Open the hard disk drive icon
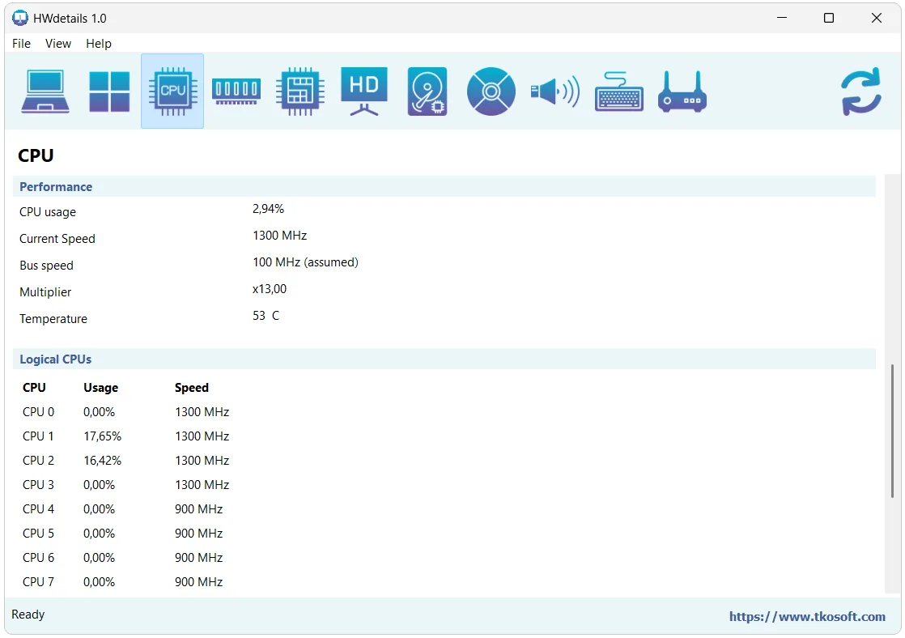The width and height of the screenshot is (905, 638). [x=427, y=91]
